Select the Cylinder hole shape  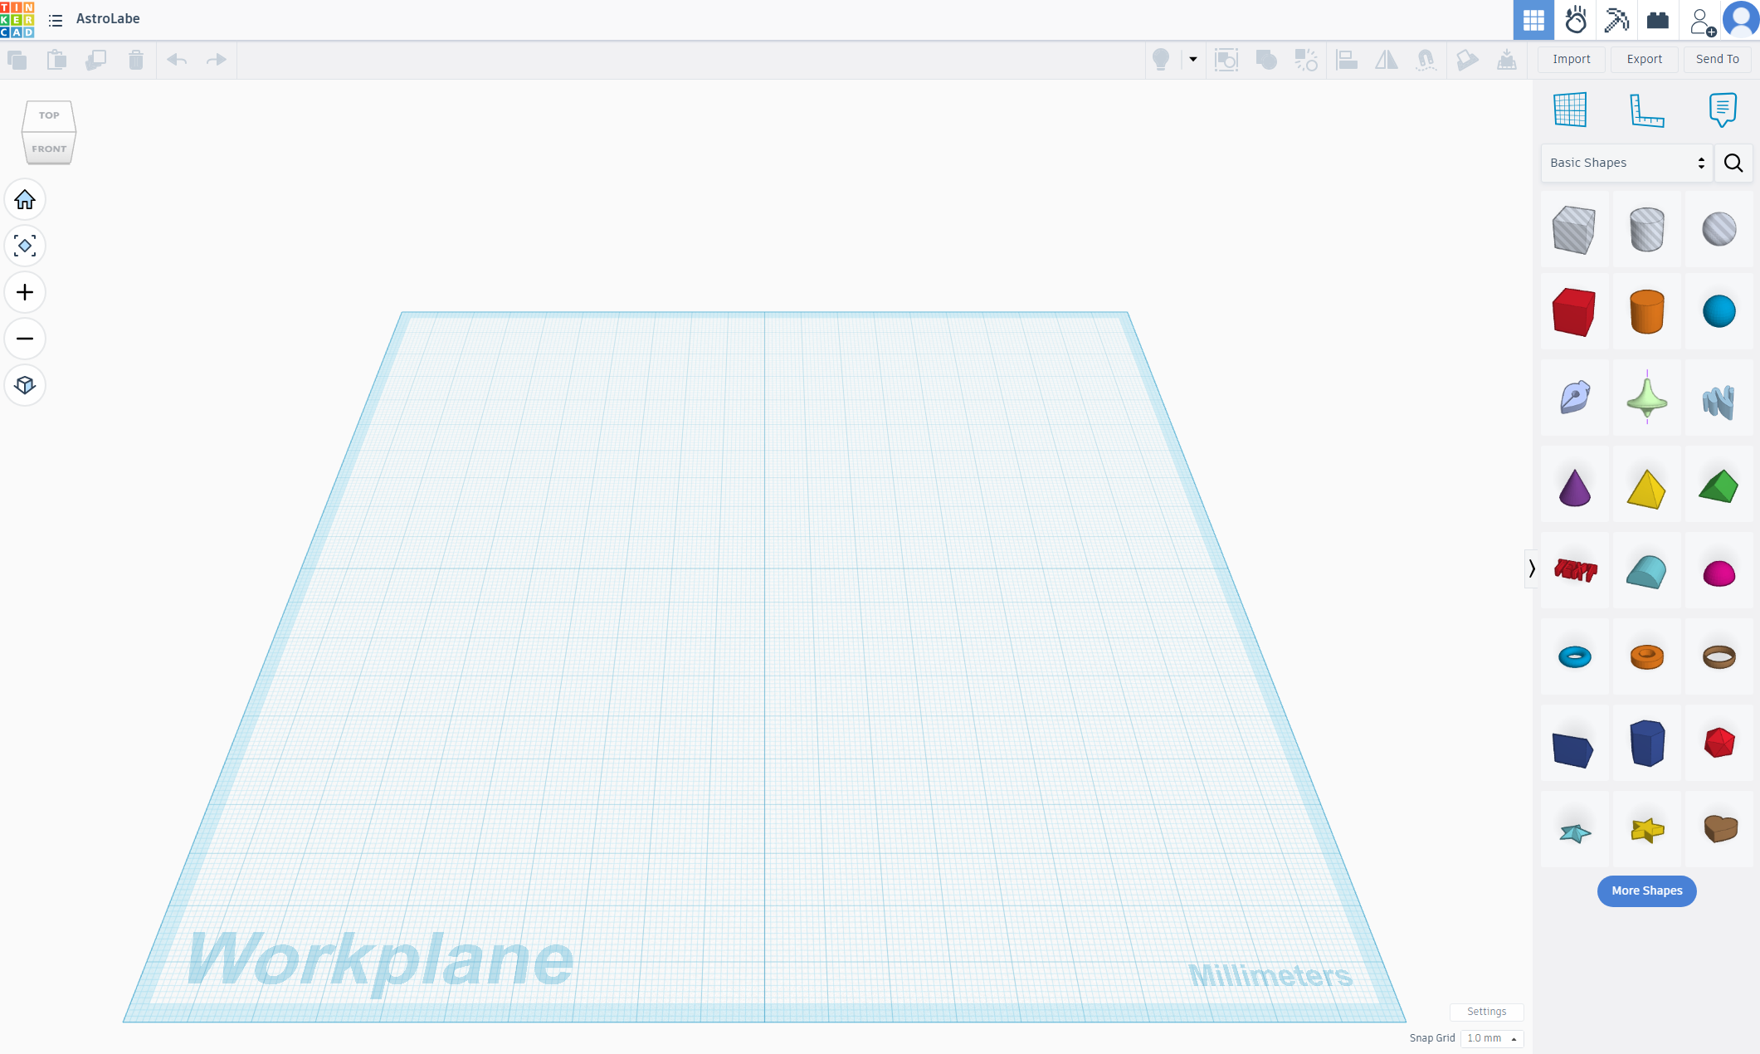[x=1647, y=229]
